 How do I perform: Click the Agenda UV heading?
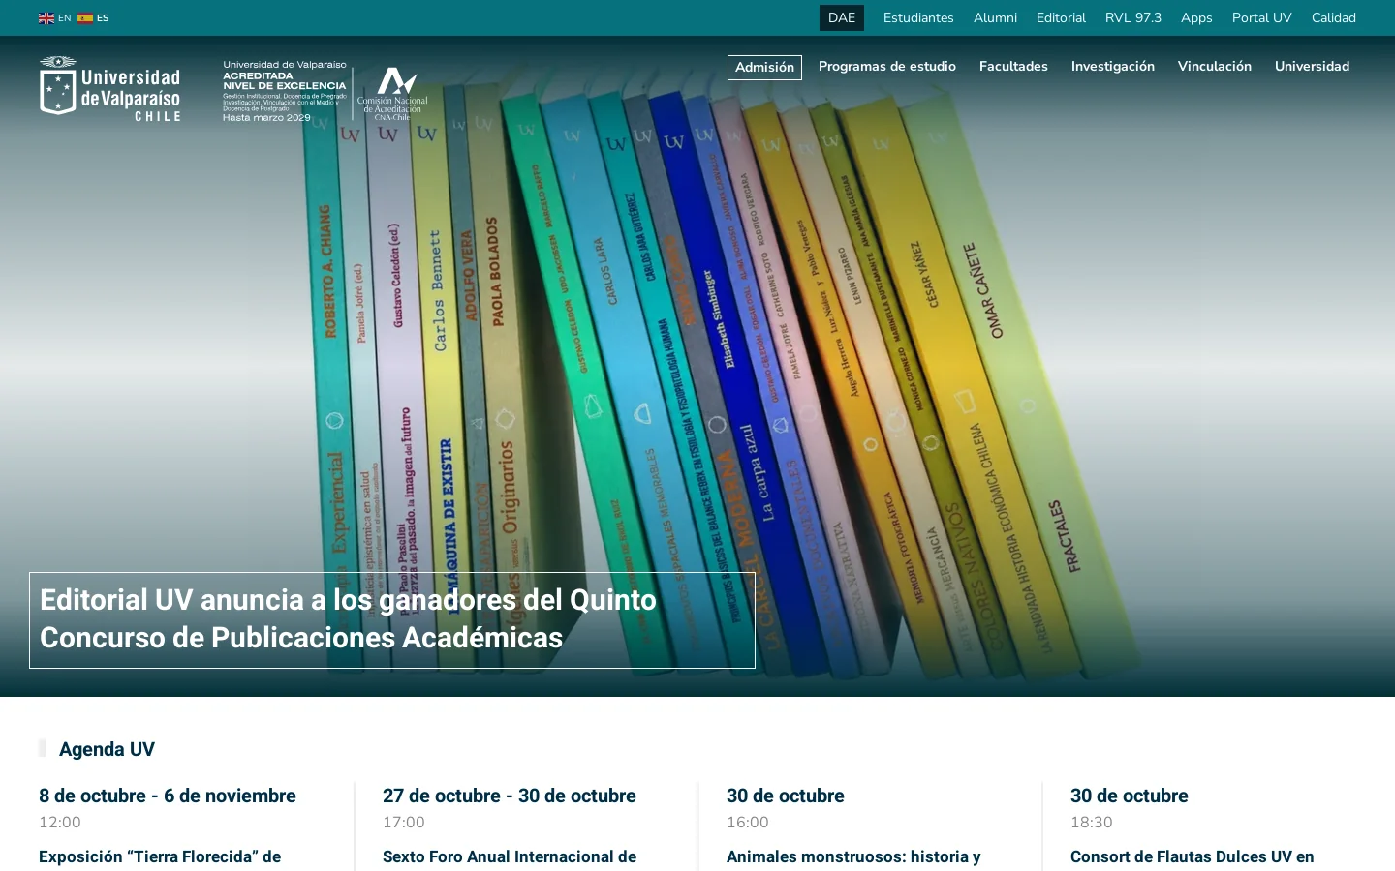(x=107, y=749)
